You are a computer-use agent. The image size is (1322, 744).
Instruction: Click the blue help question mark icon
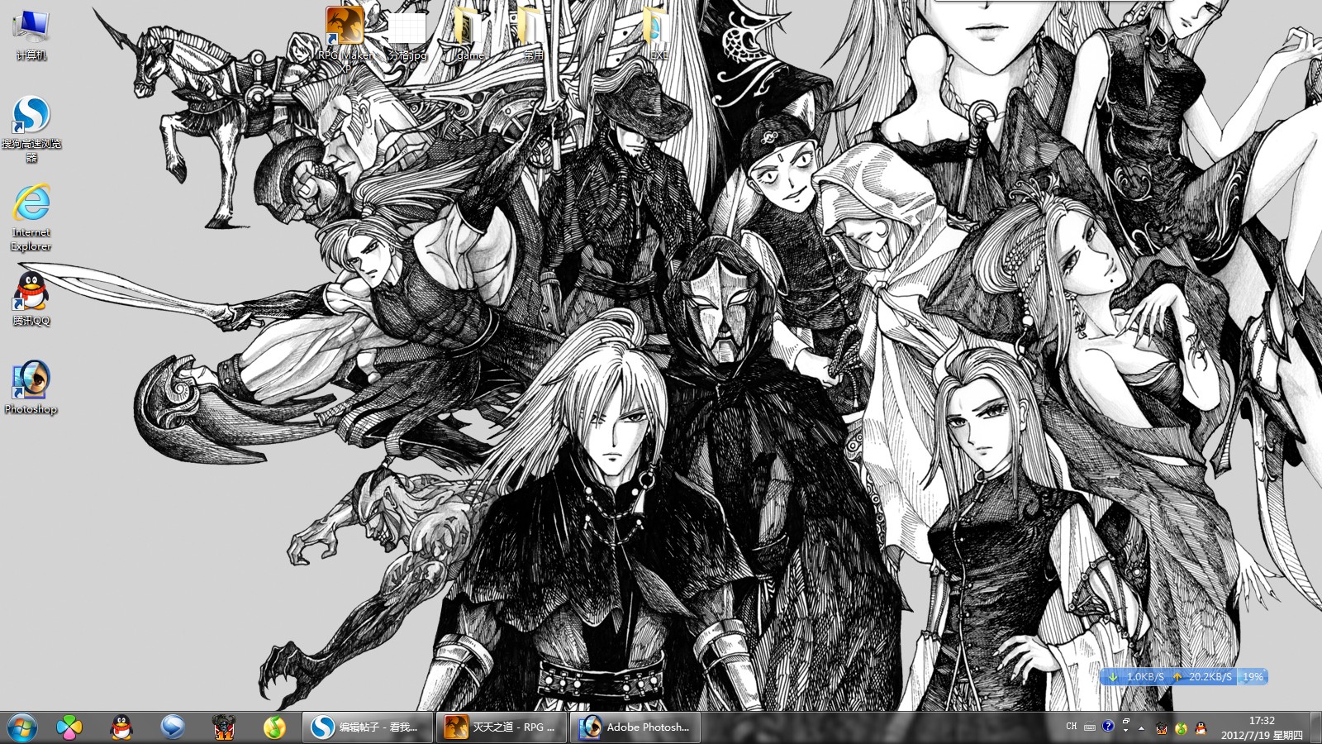point(1108,726)
